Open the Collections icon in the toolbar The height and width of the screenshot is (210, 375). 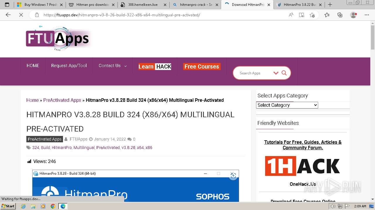tap(340, 15)
